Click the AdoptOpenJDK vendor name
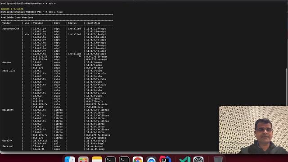Viewport: 288px width, 162px height. pyautogui.click(x=11, y=29)
